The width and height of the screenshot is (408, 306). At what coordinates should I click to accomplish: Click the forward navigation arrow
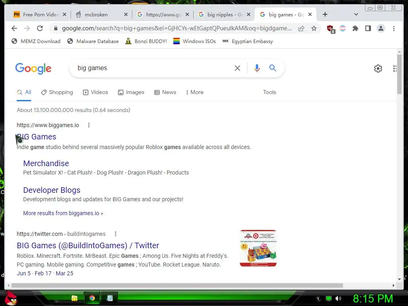pyautogui.click(x=27, y=28)
